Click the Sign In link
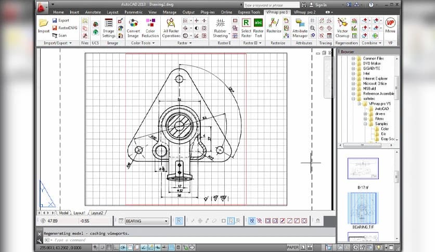 [322, 4]
